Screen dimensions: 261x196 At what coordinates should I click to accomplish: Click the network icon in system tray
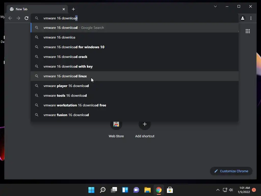225,190
